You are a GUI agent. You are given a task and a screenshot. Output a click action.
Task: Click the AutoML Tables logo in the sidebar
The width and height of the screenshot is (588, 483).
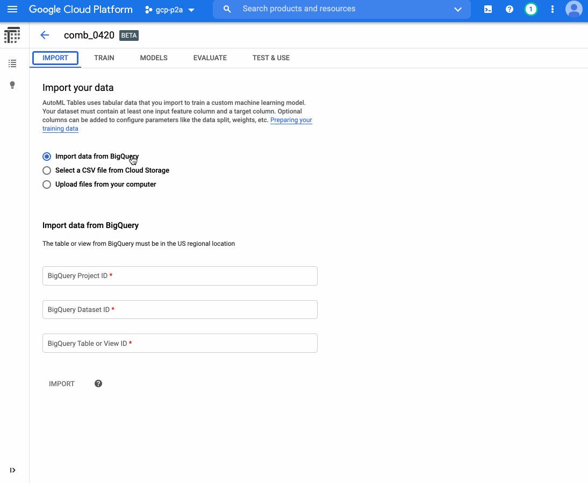[12, 34]
